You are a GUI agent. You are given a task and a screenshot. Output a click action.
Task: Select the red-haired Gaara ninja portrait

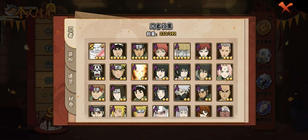tap(204, 51)
